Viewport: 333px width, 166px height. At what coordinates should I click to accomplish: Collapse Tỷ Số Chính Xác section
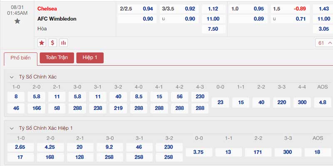pos(12,77)
